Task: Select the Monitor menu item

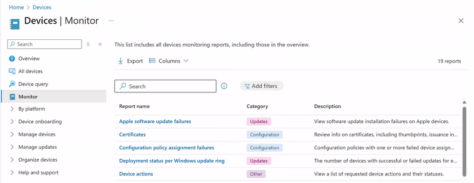Action: click(54, 97)
